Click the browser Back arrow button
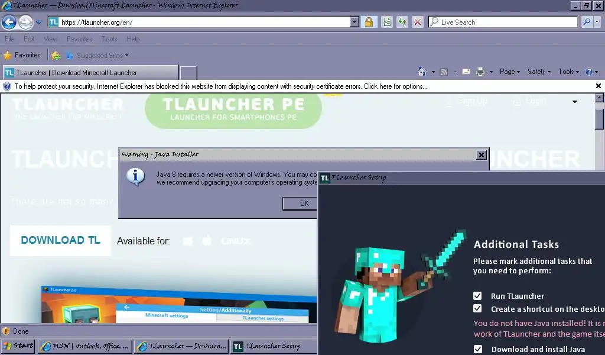 (9, 22)
